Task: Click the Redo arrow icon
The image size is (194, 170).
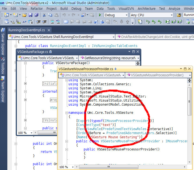Action: click(x=73, y=15)
